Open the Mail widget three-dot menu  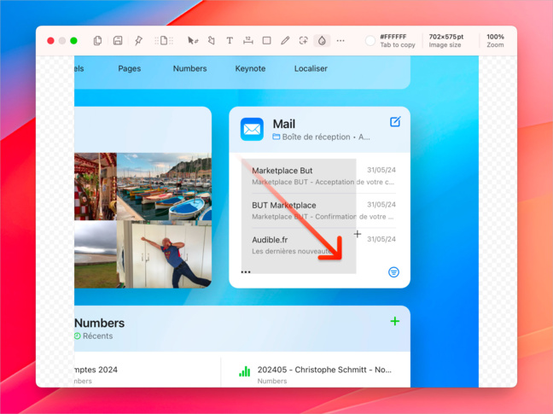[x=246, y=272]
